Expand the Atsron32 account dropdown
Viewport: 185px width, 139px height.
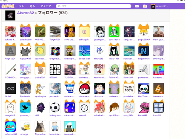[x=162, y=6]
